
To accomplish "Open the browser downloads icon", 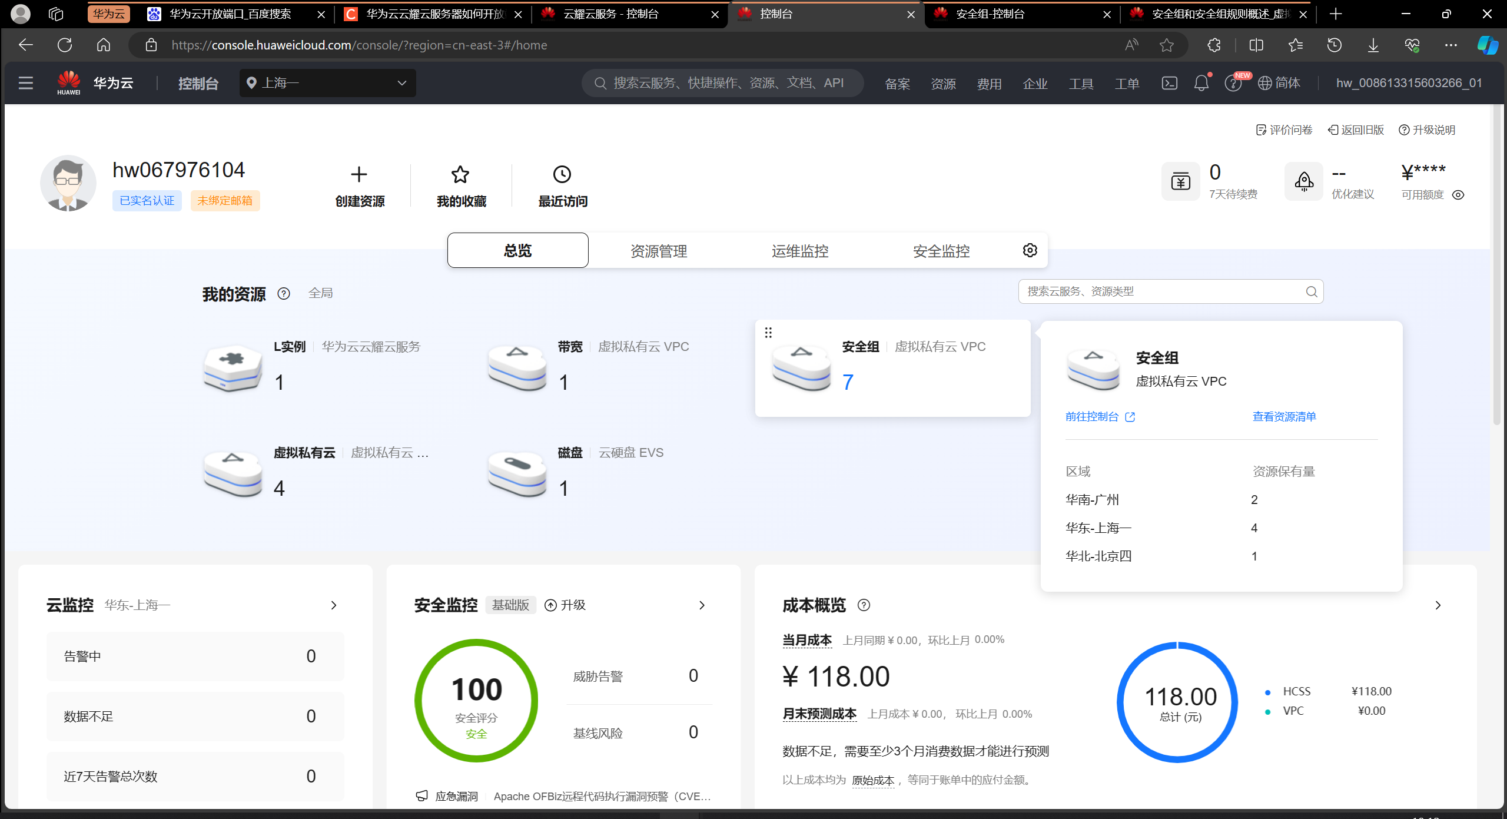I will [x=1373, y=45].
